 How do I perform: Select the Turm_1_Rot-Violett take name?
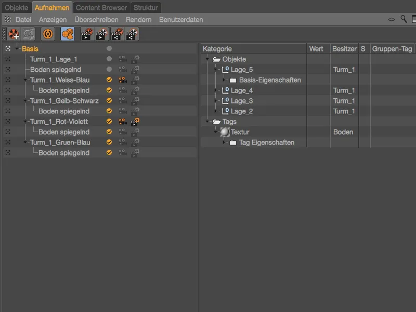click(x=59, y=122)
